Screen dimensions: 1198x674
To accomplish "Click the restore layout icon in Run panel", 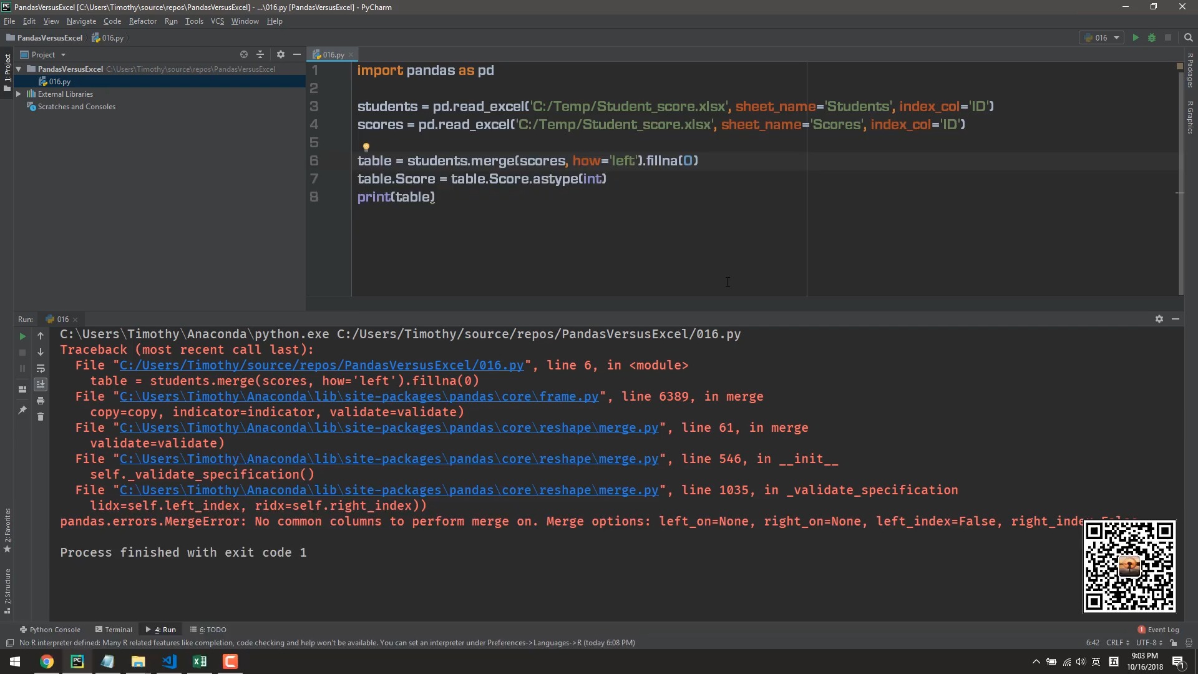I will coord(22,389).
